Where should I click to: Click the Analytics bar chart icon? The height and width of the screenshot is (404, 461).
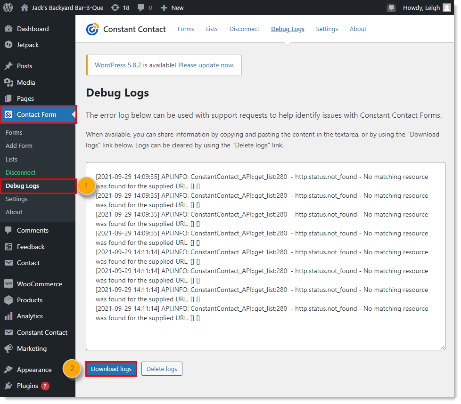coord(8,316)
